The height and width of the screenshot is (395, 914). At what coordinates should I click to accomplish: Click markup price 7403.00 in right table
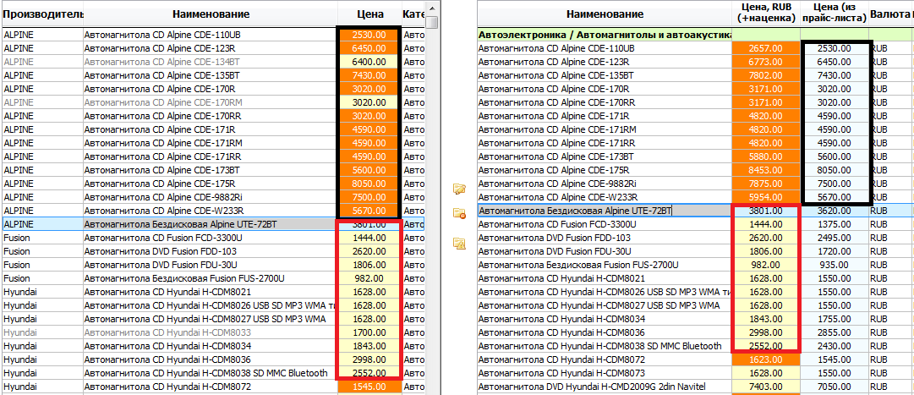click(x=767, y=387)
